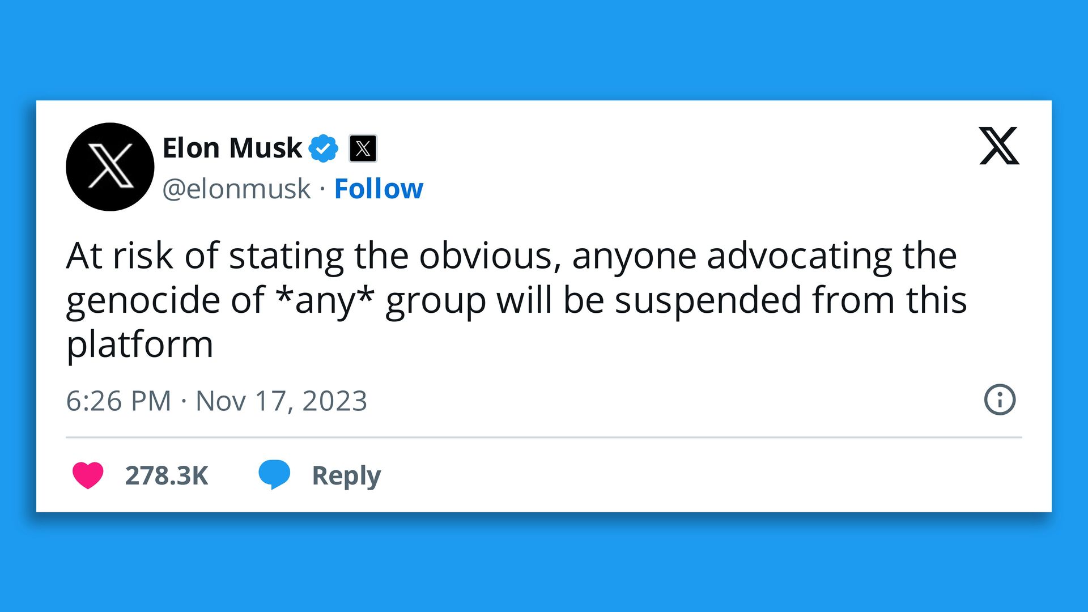This screenshot has width=1088, height=612.
Task: Click the Nov 17, 2023 date
Action: point(281,401)
